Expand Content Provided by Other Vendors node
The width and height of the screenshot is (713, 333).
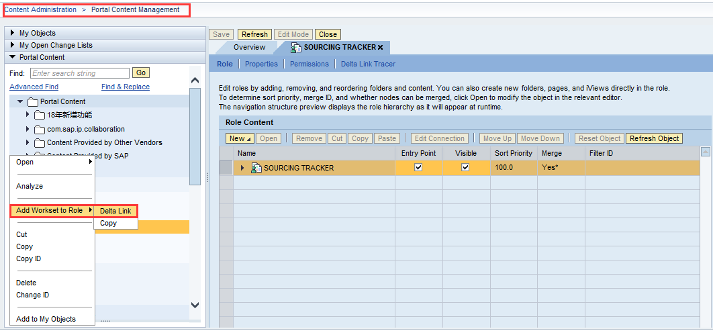click(x=28, y=142)
